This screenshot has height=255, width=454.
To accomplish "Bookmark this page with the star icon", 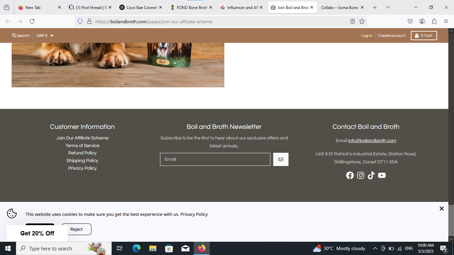I will [x=362, y=21].
